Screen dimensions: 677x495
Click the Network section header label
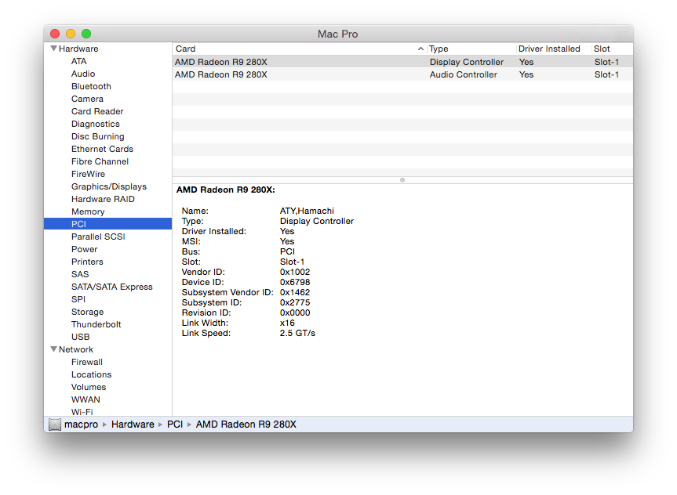(76, 349)
